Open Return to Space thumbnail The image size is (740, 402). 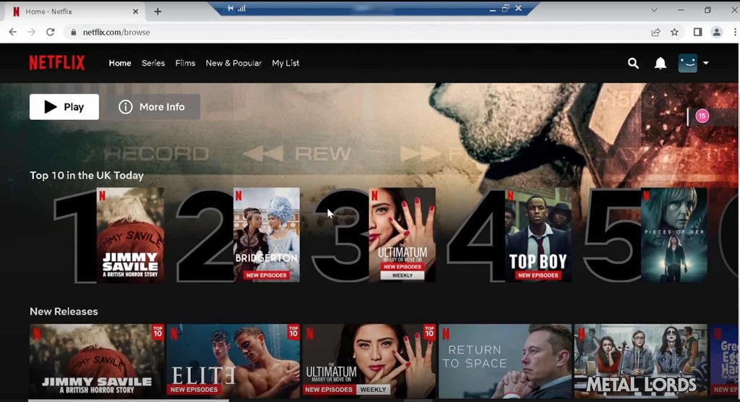click(505, 361)
